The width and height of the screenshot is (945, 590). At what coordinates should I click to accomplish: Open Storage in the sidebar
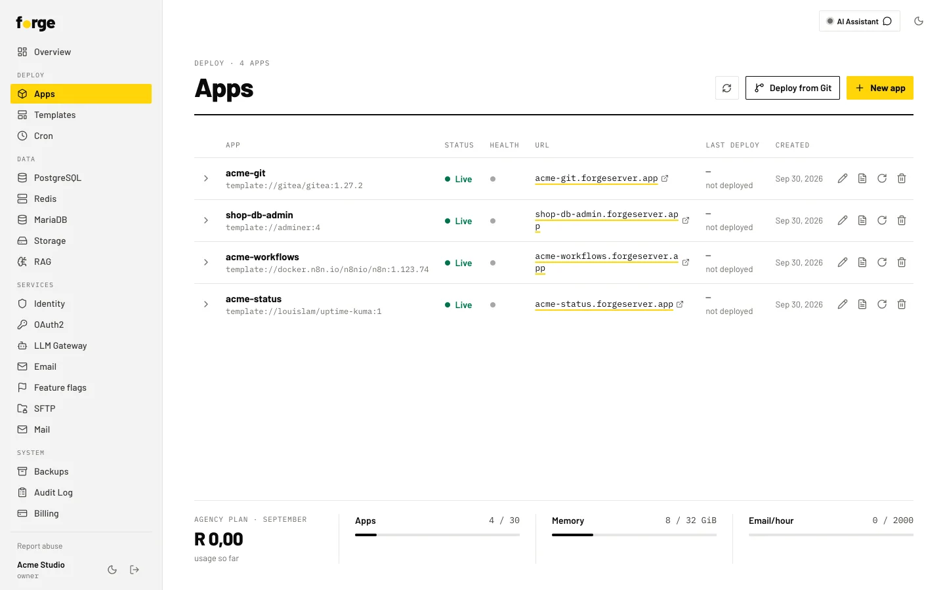[81, 241]
